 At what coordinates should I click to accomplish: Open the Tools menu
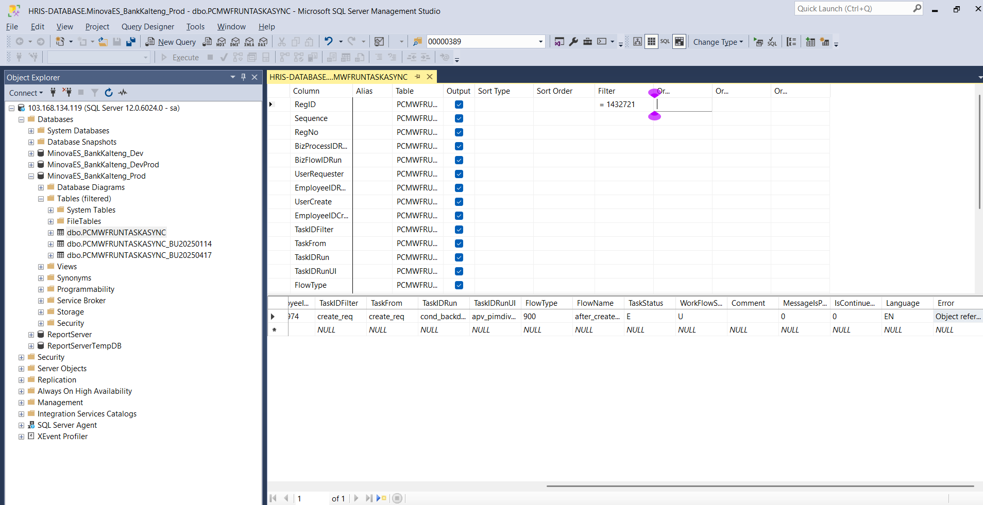[x=195, y=27]
